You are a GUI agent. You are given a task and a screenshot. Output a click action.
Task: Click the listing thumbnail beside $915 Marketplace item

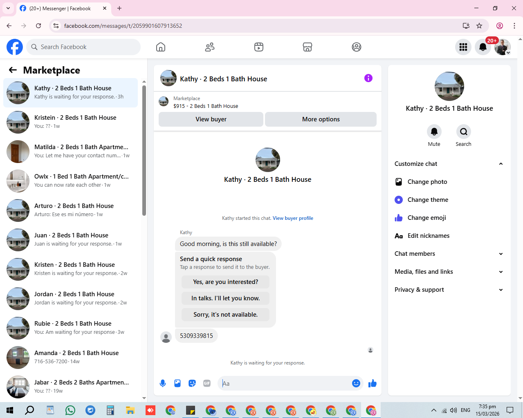pos(164,102)
